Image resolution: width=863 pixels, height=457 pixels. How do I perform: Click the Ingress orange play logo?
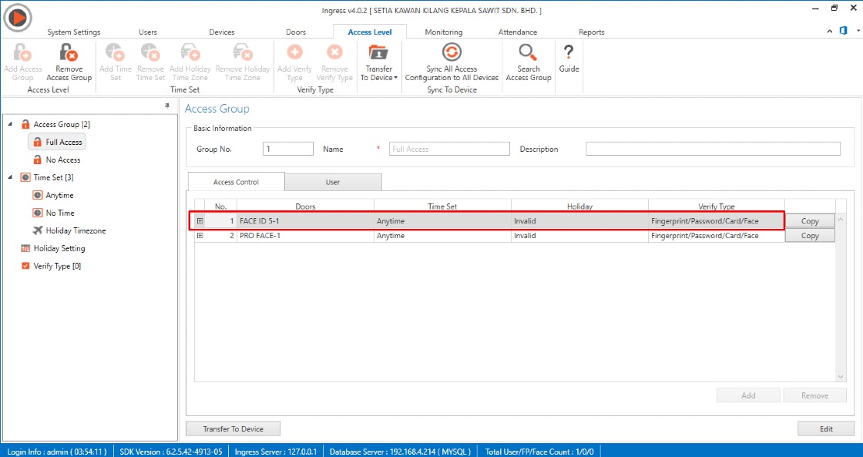pyautogui.click(x=18, y=18)
